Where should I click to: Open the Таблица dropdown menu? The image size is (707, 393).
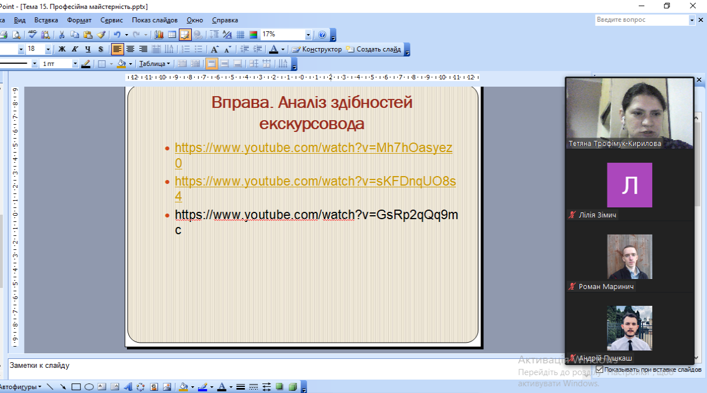tap(154, 64)
